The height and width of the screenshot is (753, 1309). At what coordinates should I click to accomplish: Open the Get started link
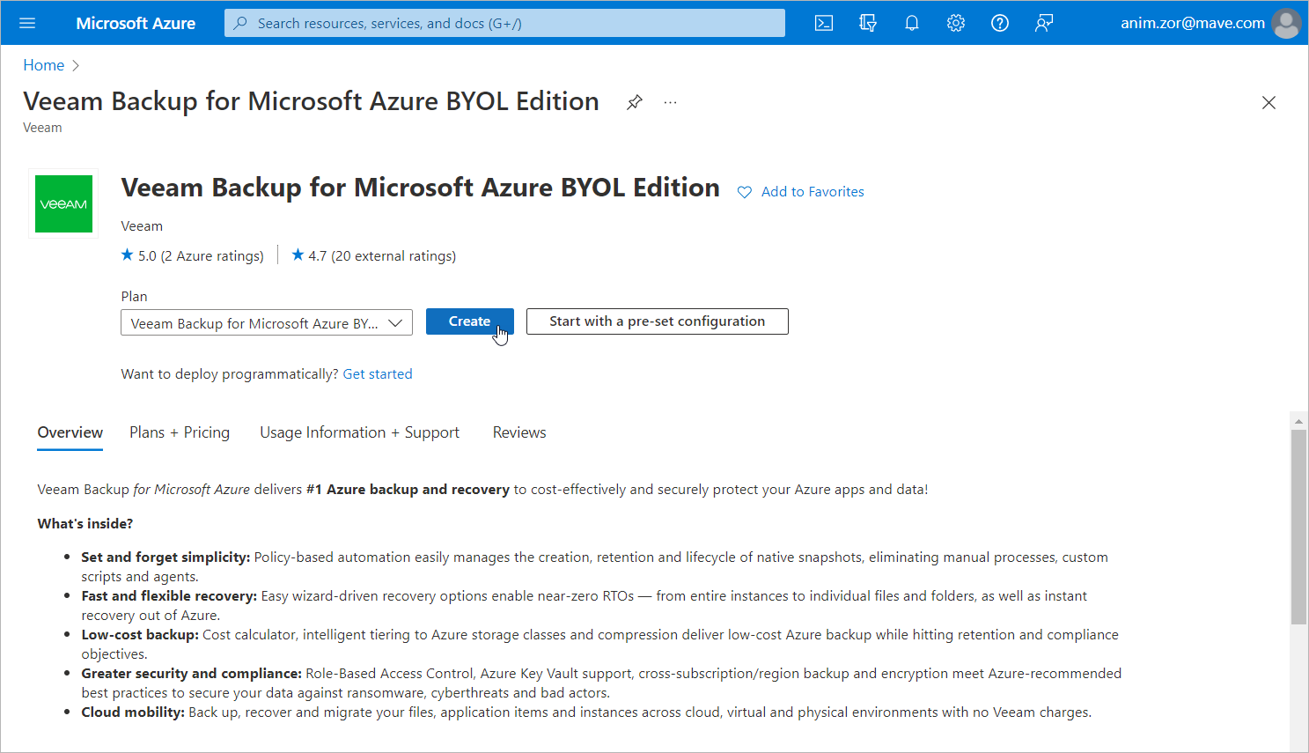[378, 374]
